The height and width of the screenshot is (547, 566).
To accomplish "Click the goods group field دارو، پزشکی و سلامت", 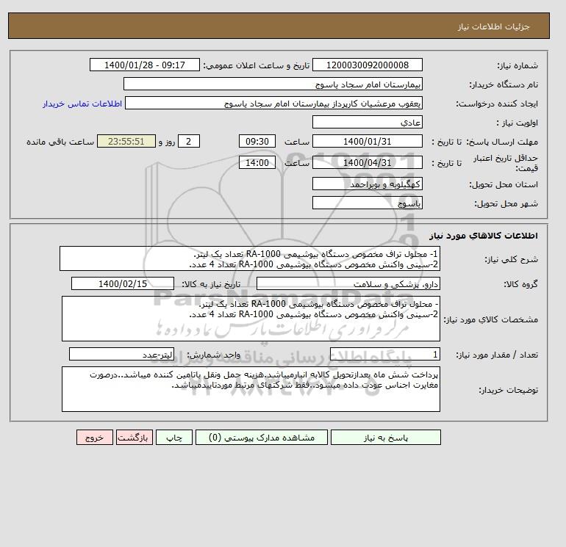I will pos(348,283).
